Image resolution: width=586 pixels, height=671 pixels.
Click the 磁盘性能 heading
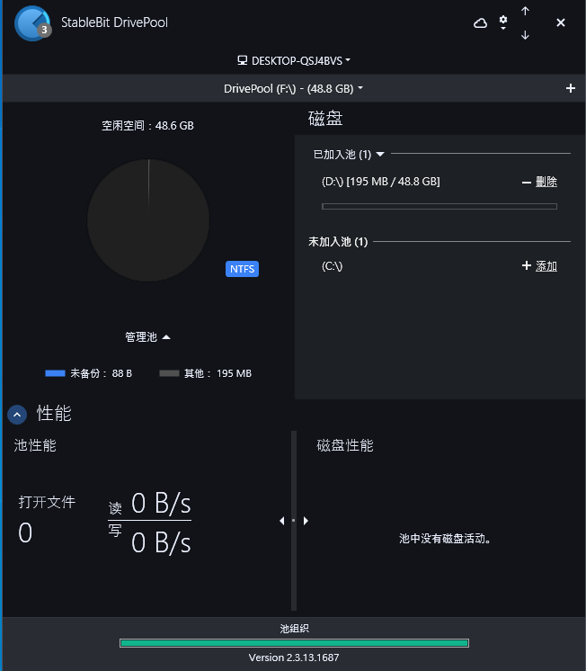[x=345, y=445]
